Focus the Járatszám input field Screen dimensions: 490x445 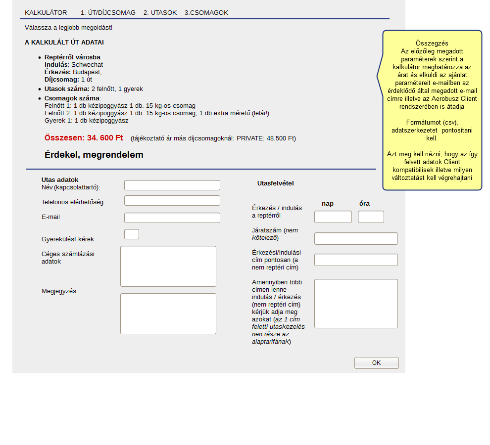pyautogui.click(x=356, y=239)
